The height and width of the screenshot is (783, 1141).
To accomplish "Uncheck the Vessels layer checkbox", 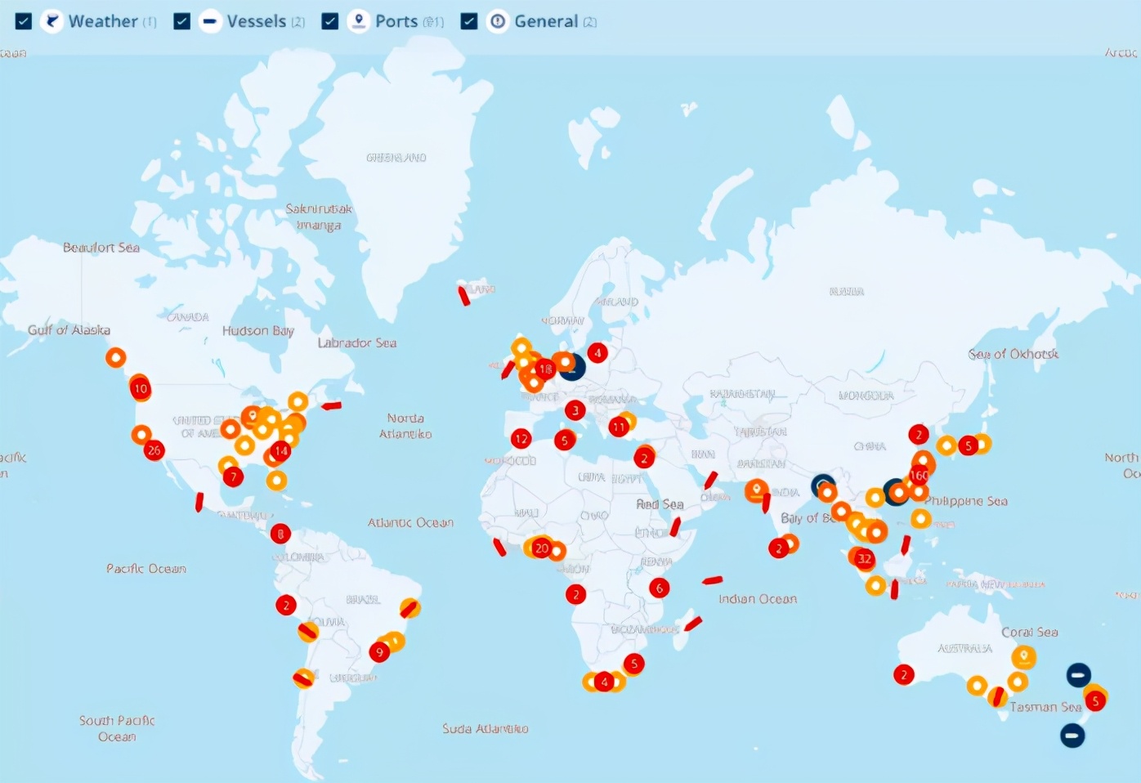I will click(181, 21).
